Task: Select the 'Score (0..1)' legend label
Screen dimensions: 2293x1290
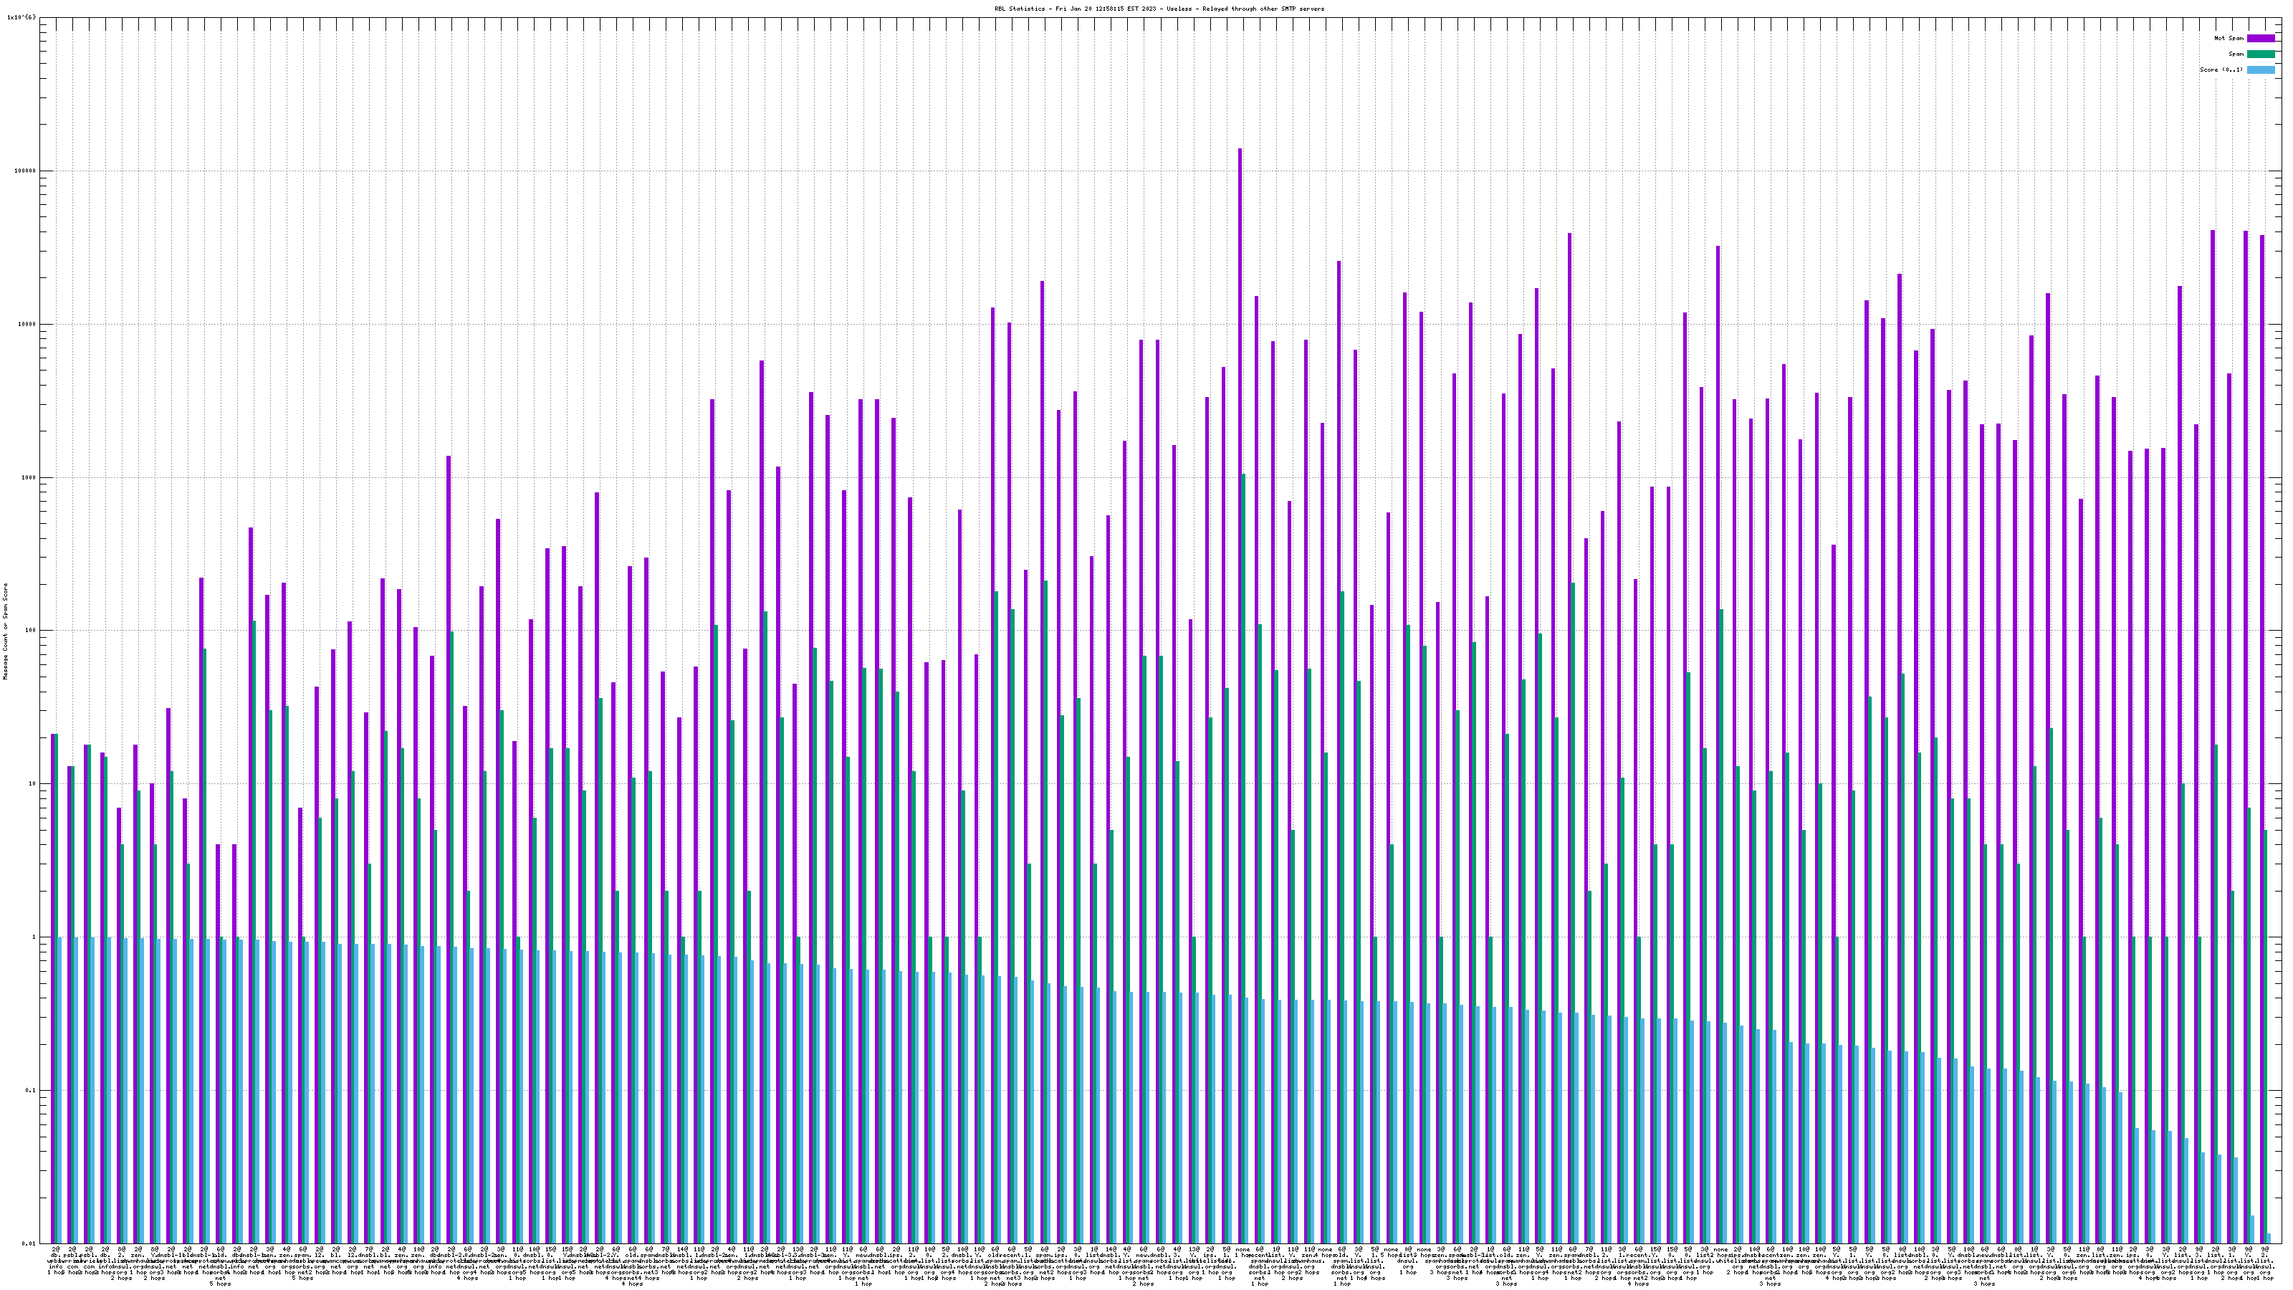Action: 2221,70
